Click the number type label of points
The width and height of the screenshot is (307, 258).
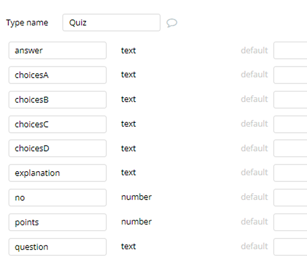tap(136, 221)
